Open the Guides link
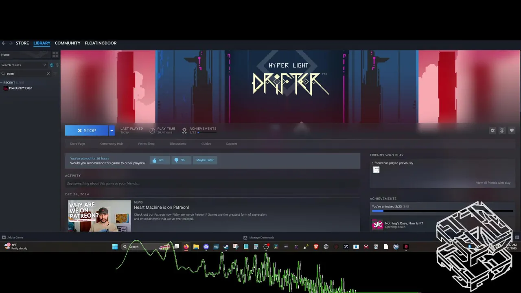 (x=206, y=144)
